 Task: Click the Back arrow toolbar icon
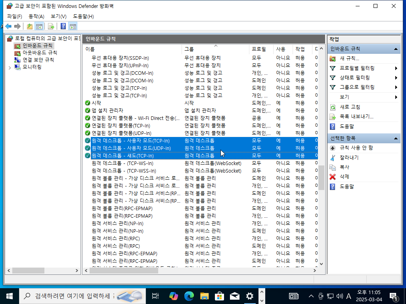[8, 27]
